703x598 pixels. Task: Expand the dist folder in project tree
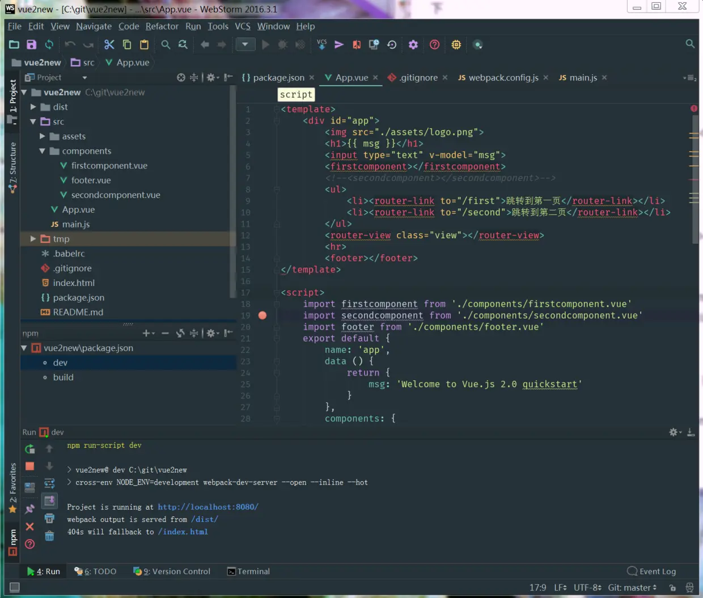click(33, 107)
